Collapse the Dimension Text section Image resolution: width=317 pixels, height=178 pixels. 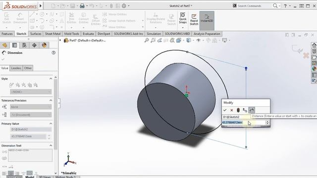click(51, 145)
